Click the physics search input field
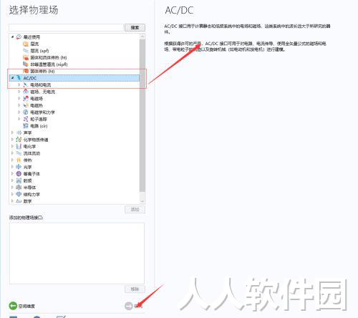This screenshot has width=358, height=318. [67, 27]
